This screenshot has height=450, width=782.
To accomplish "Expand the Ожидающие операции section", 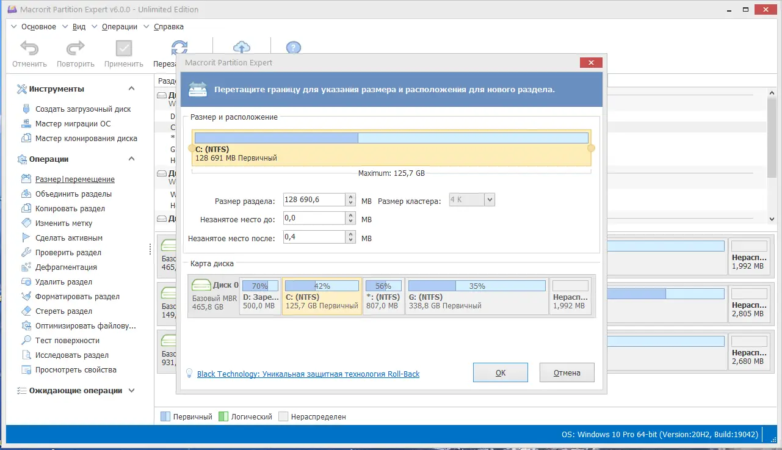I will 132,391.
